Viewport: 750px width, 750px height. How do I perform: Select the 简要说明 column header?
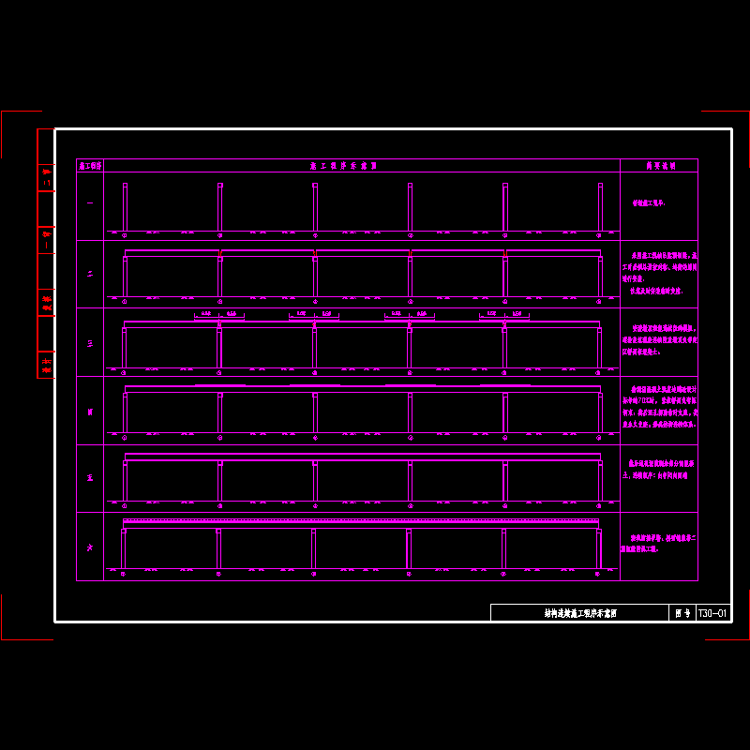tap(659, 165)
